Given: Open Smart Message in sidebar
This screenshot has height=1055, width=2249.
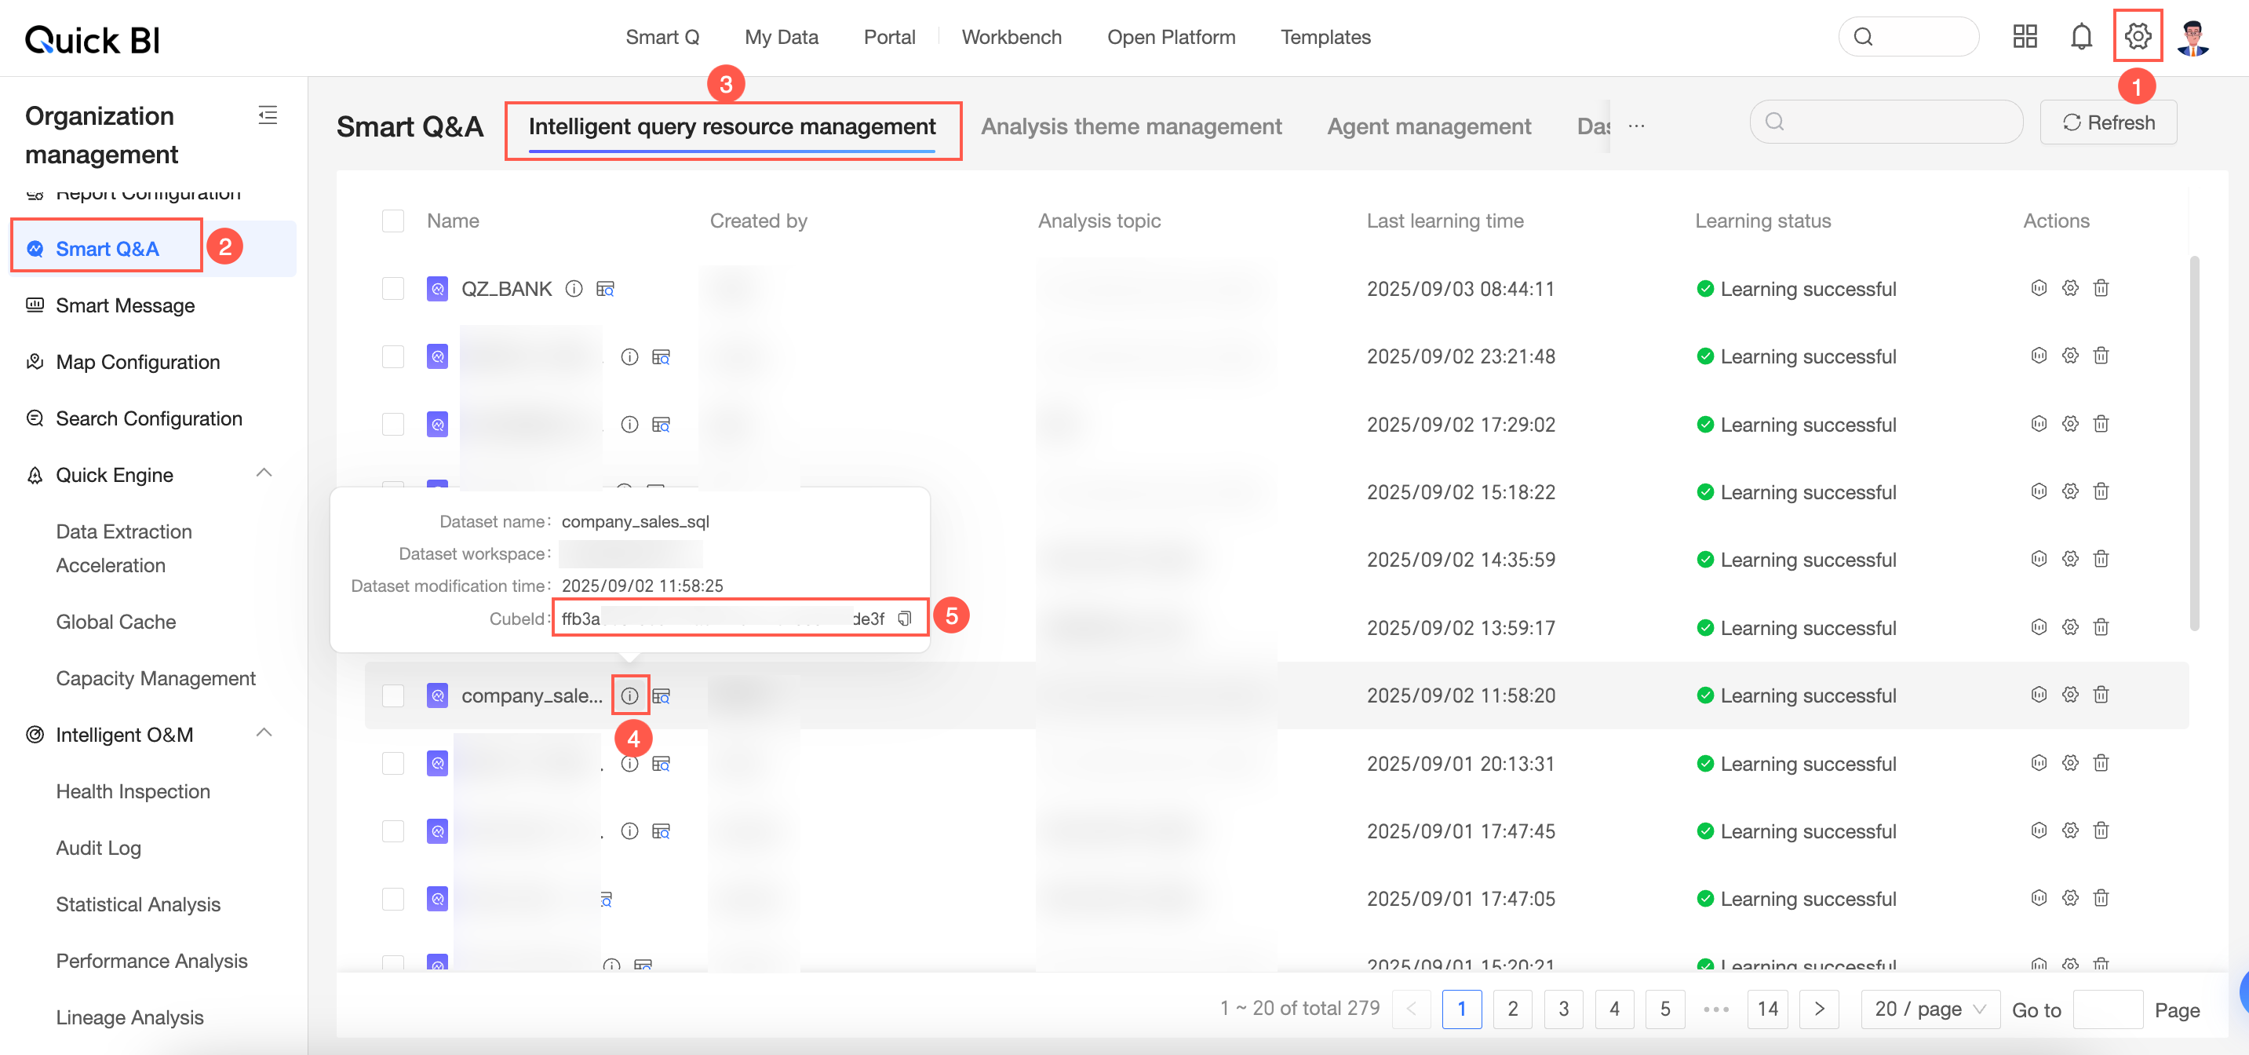Looking at the screenshot, I should point(125,305).
